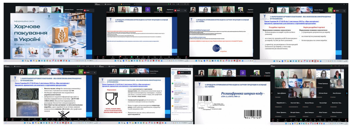The image size is (350, 129).
Task: Open AI Companion in the gallery view window
Action: coord(306,120)
